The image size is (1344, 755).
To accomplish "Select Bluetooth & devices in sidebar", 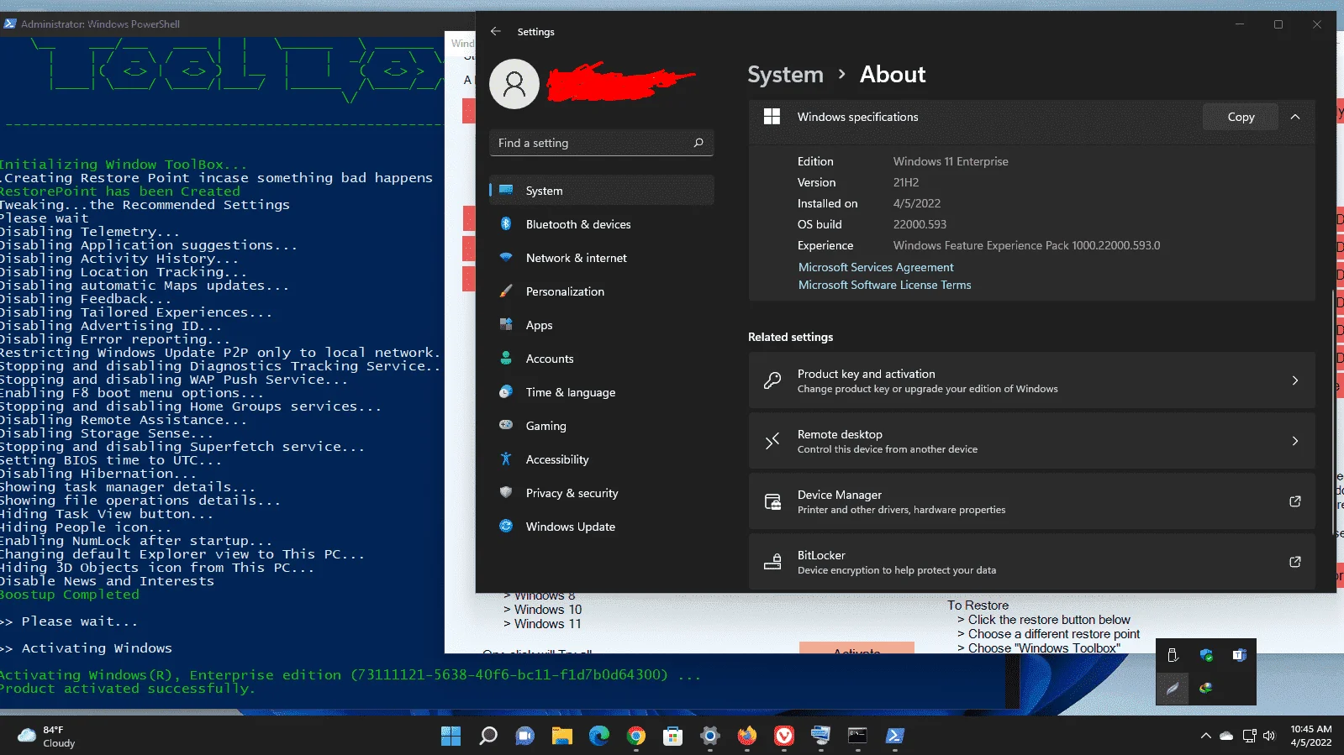I will tap(602, 224).
